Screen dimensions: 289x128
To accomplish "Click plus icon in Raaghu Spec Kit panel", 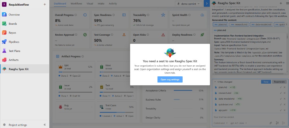I will click(x=281, y=3).
